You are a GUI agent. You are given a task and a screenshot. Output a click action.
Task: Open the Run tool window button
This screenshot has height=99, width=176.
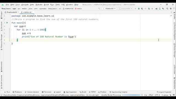pos(7,92)
